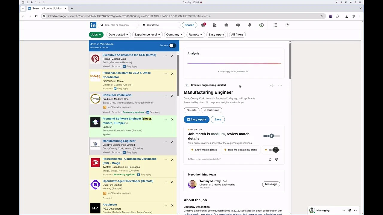
Task: Expand the Company filter
Action: pos(174,35)
